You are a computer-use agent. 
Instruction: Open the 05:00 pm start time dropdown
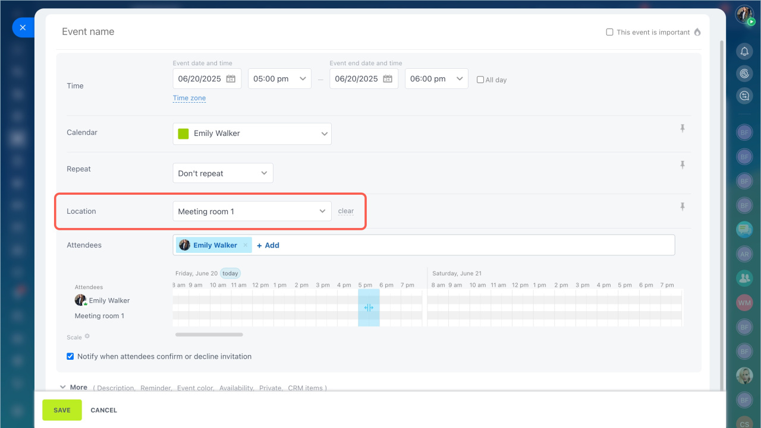pos(279,79)
